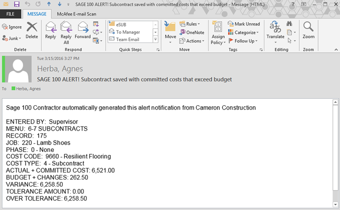The image size is (340, 210).
Task: Click the envelope icon in title bar
Action: point(6,4)
